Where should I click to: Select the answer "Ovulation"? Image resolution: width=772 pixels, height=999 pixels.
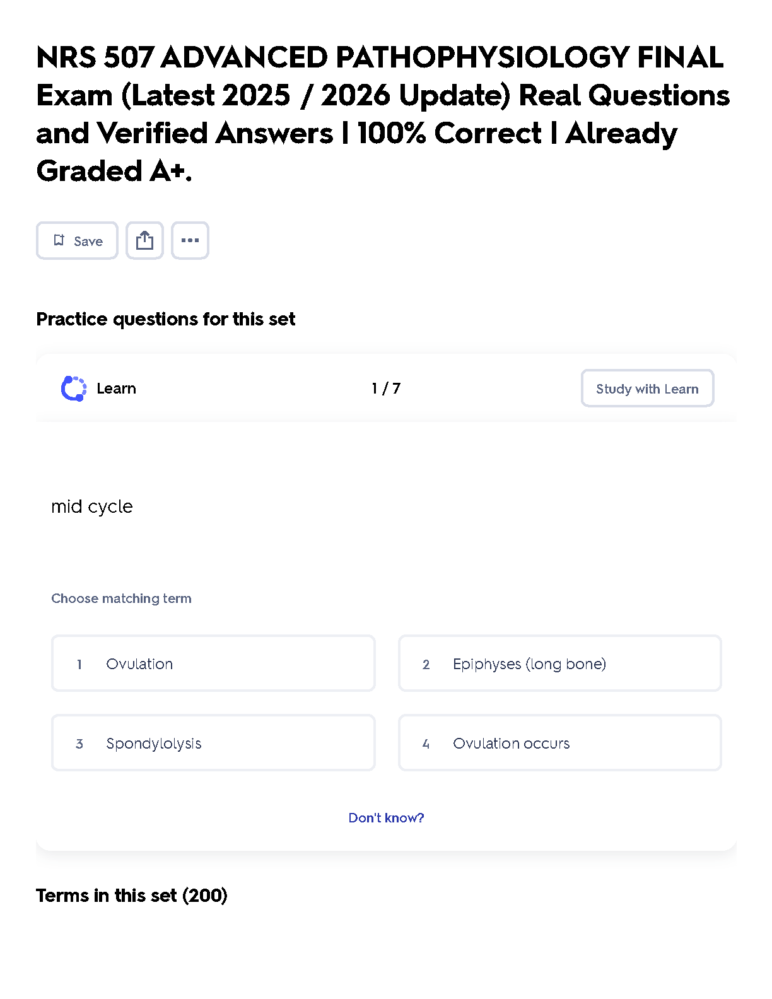click(213, 663)
